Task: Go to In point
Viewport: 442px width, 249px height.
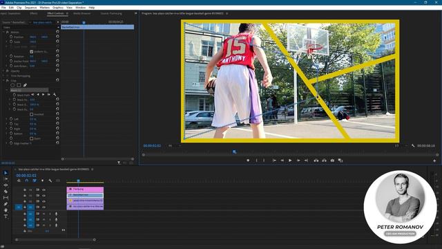Action: tap(274, 160)
